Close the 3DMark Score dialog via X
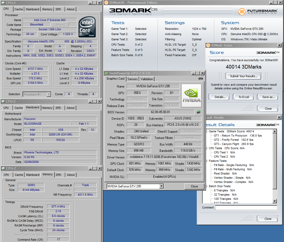This screenshot has width=284, height=242. point(280,45)
